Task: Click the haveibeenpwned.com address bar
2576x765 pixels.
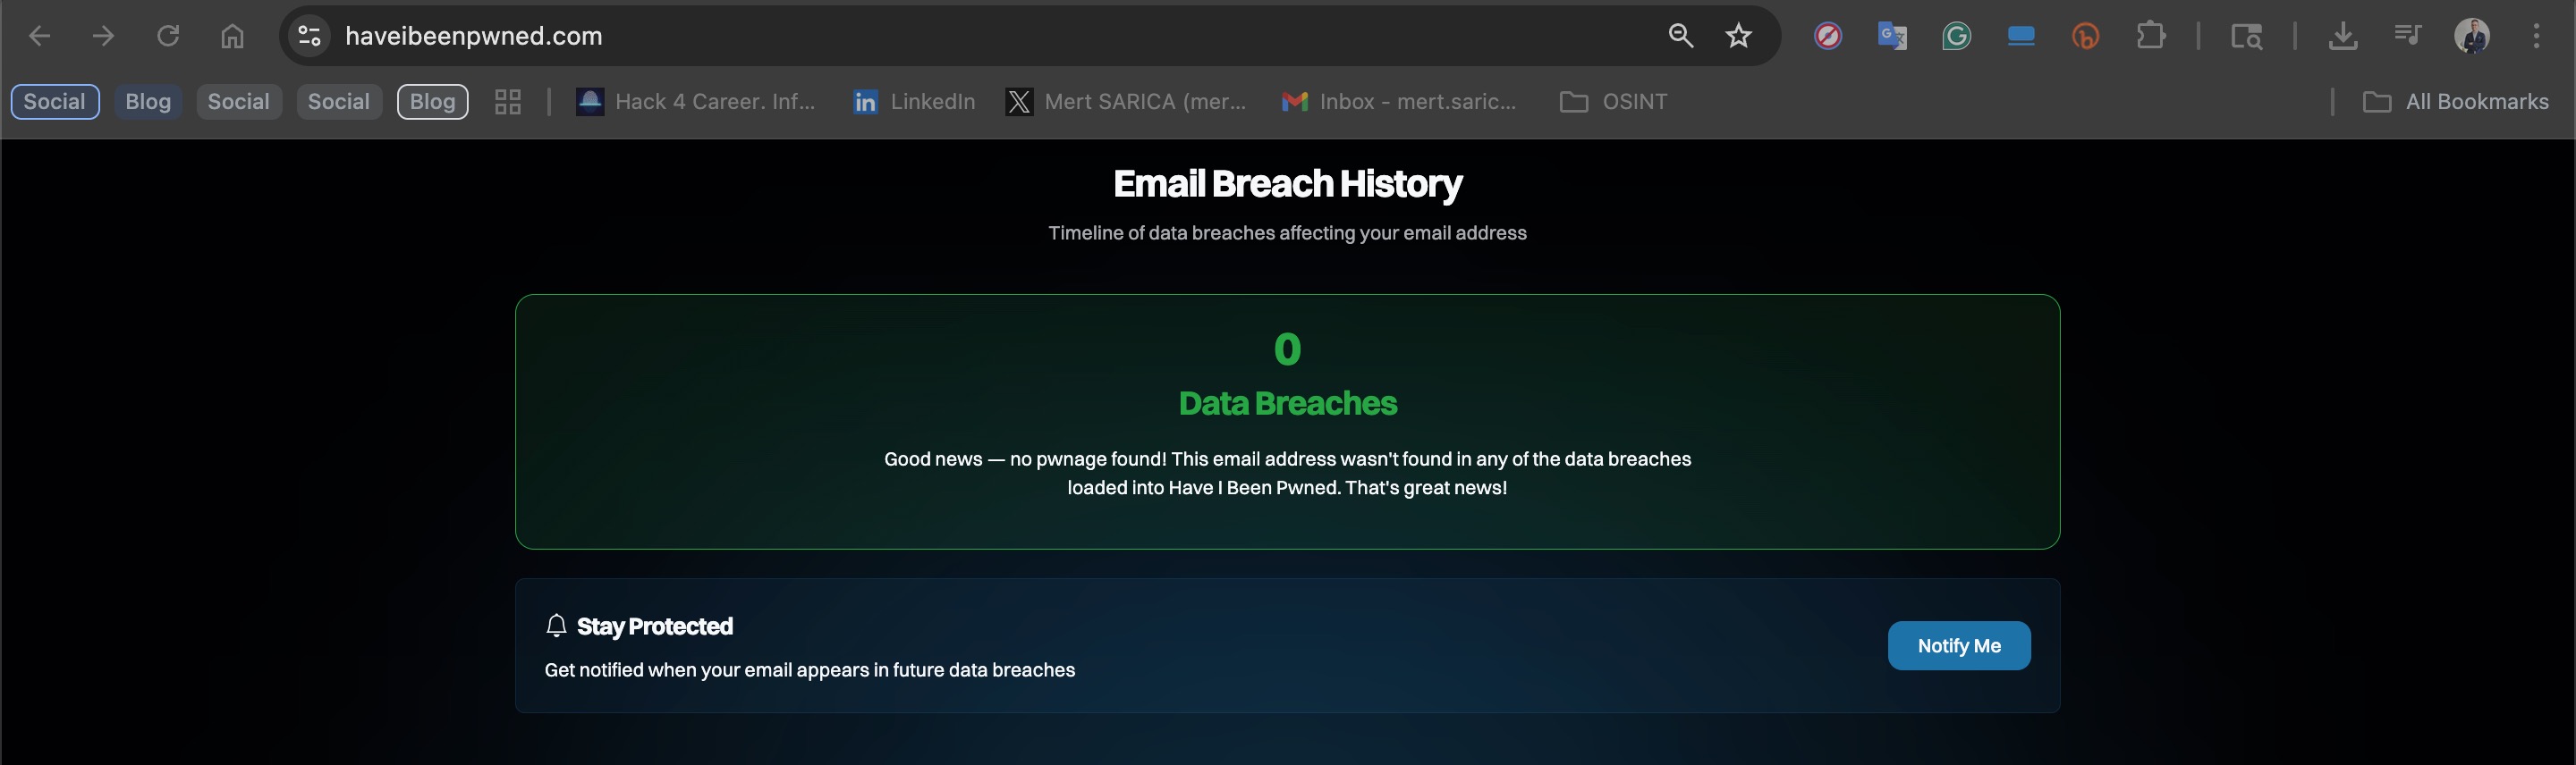Action: [x=900, y=37]
